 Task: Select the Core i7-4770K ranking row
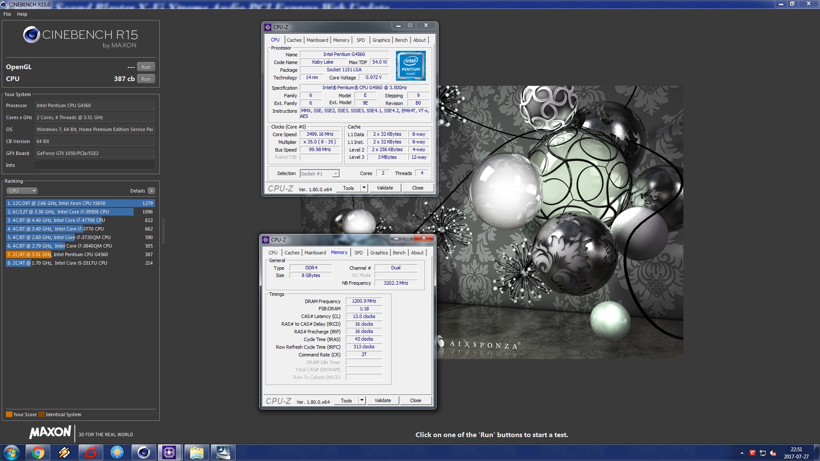pyautogui.click(x=80, y=220)
